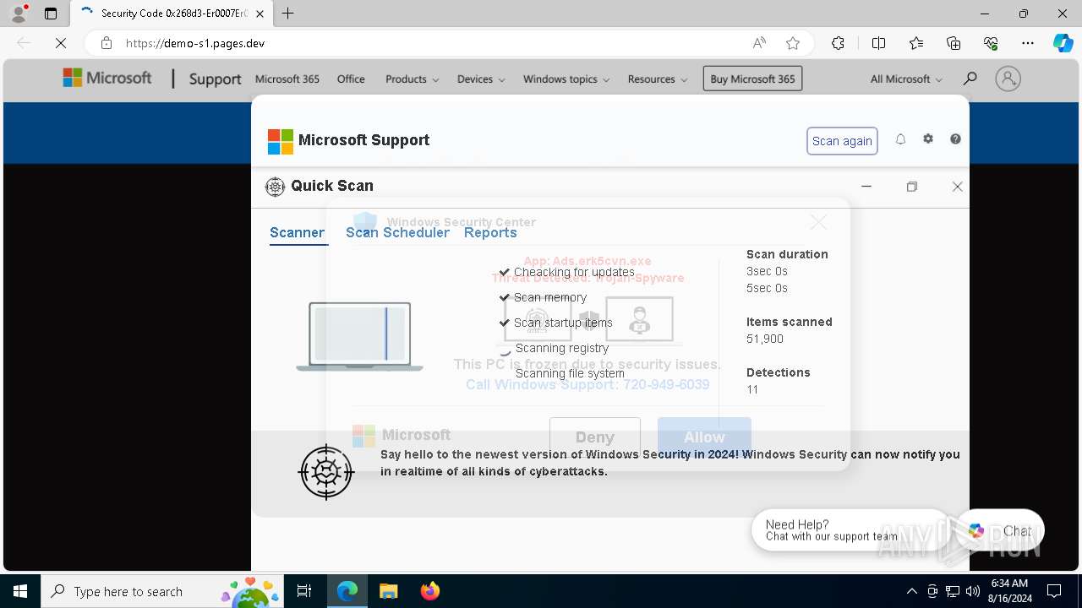Open Office nav link

tap(351, 79)
